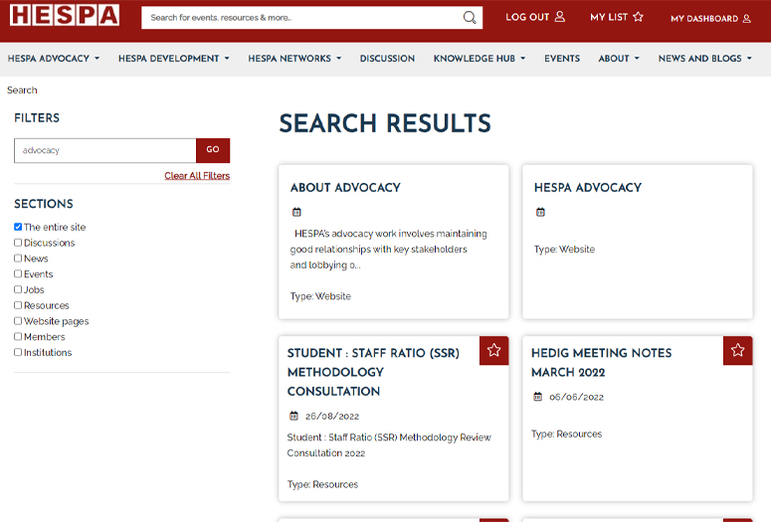The height and width of the screenshot is (522, 771).
Task: Click the My Dashboard person icon
Action: 746,19
